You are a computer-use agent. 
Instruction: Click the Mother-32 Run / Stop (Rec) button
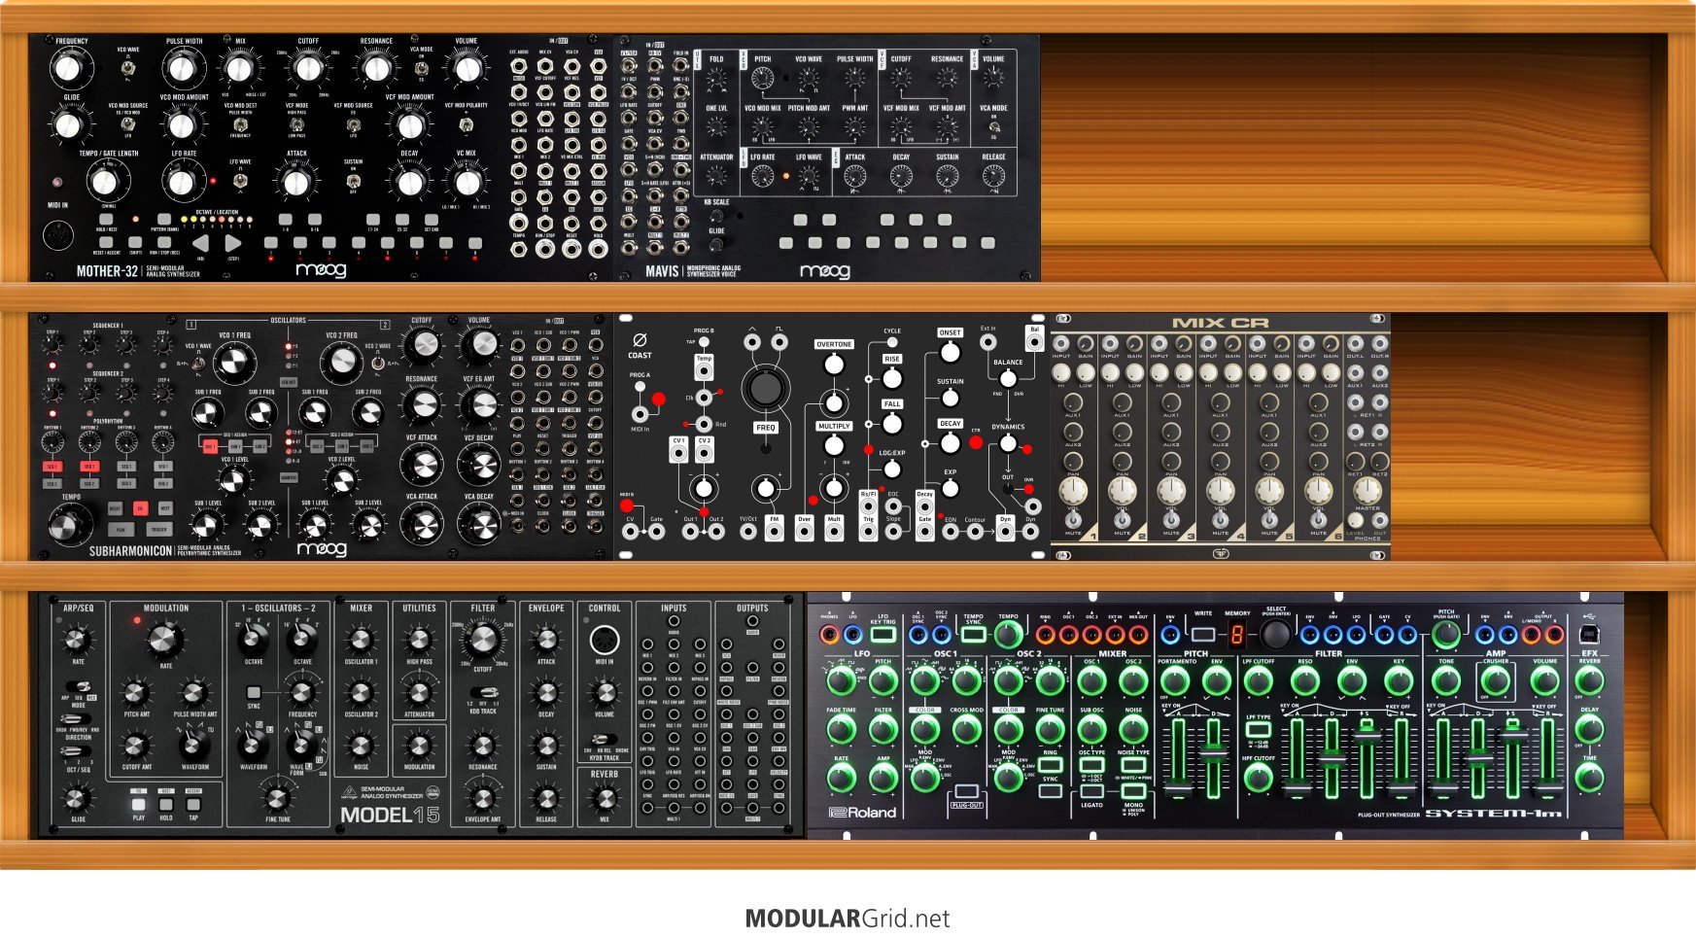pyautogui.click(x=163, y=242)
